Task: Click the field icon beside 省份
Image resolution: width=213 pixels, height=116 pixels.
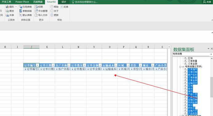Action: coord(186,89)
